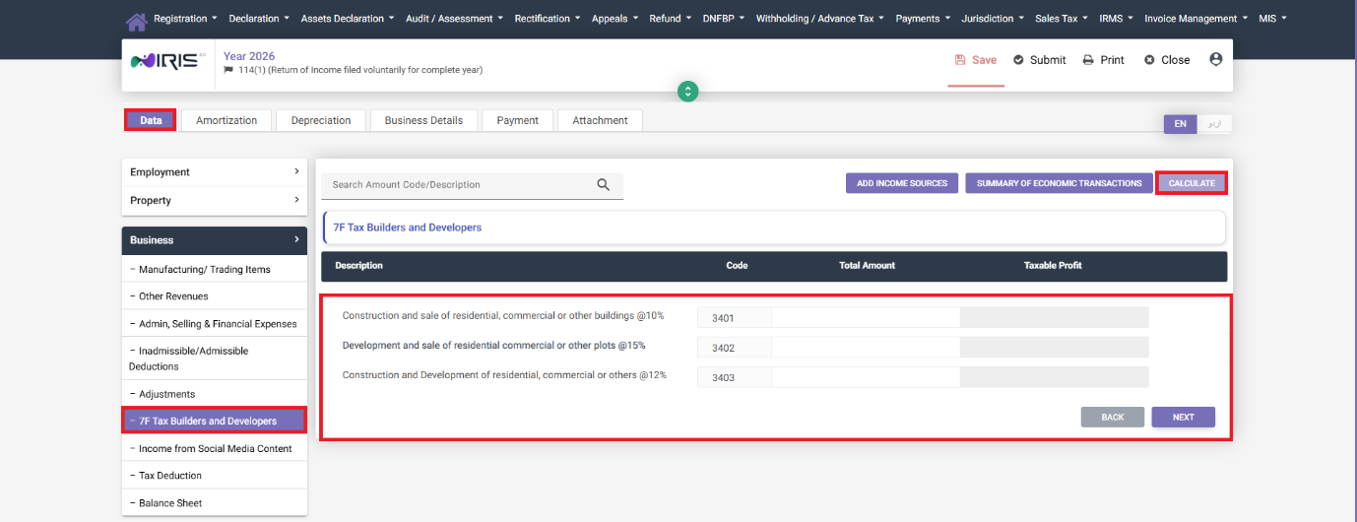Open the Appeals menu
The image size is (1357, 522).
615,19
